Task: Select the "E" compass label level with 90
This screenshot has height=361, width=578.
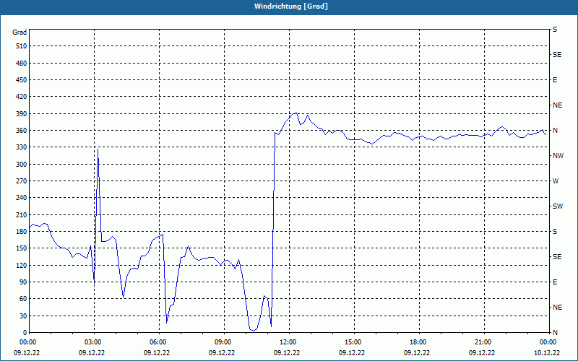Action: click(x=555, y=282)
